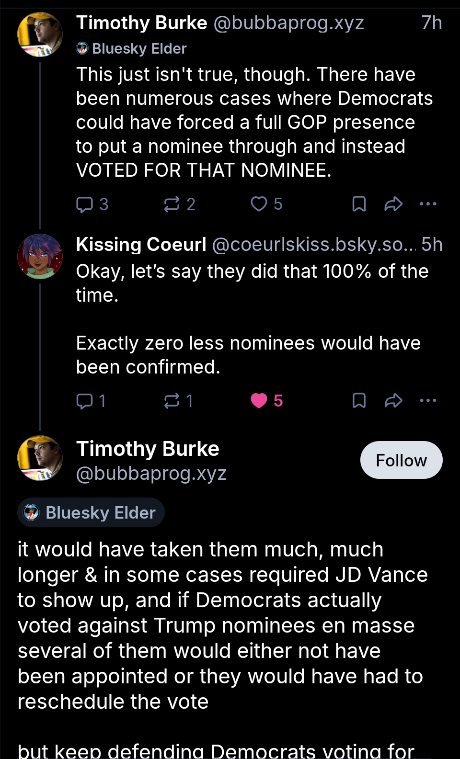Click the large Bluesky Elder badge
This screenshot has height=759, width=460.
(91, 513)
